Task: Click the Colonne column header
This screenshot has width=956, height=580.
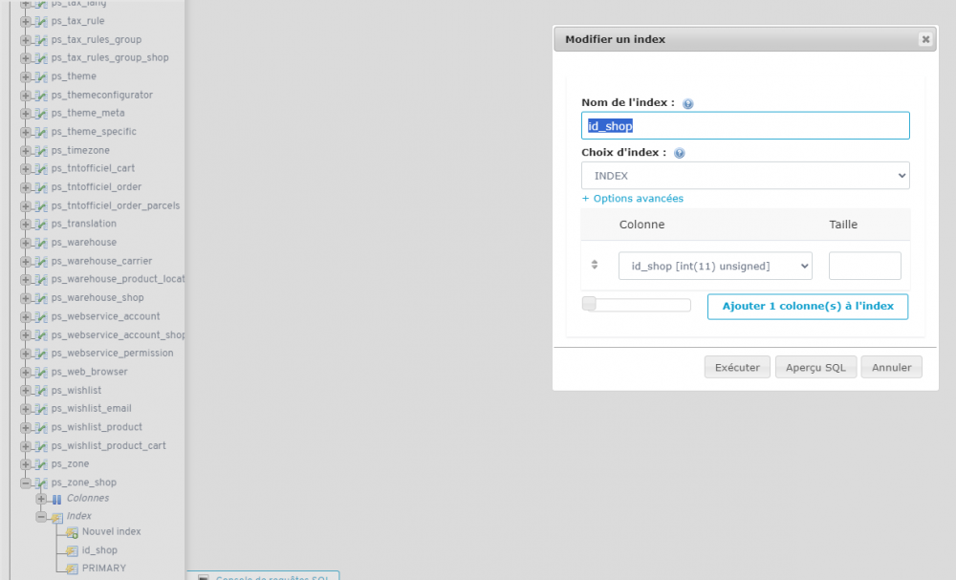Action: pos(642,225)
